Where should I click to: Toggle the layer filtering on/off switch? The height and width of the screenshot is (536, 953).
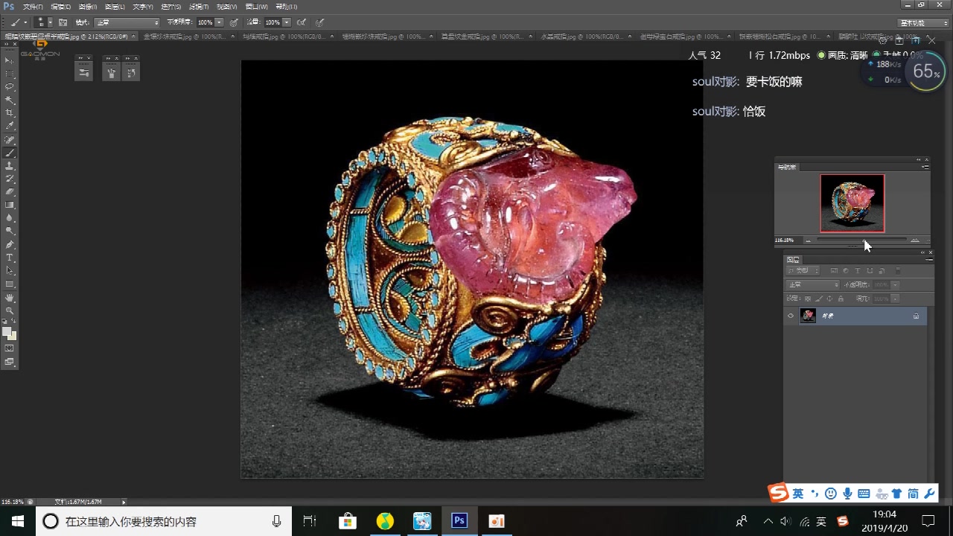click(x=898, y=271)
